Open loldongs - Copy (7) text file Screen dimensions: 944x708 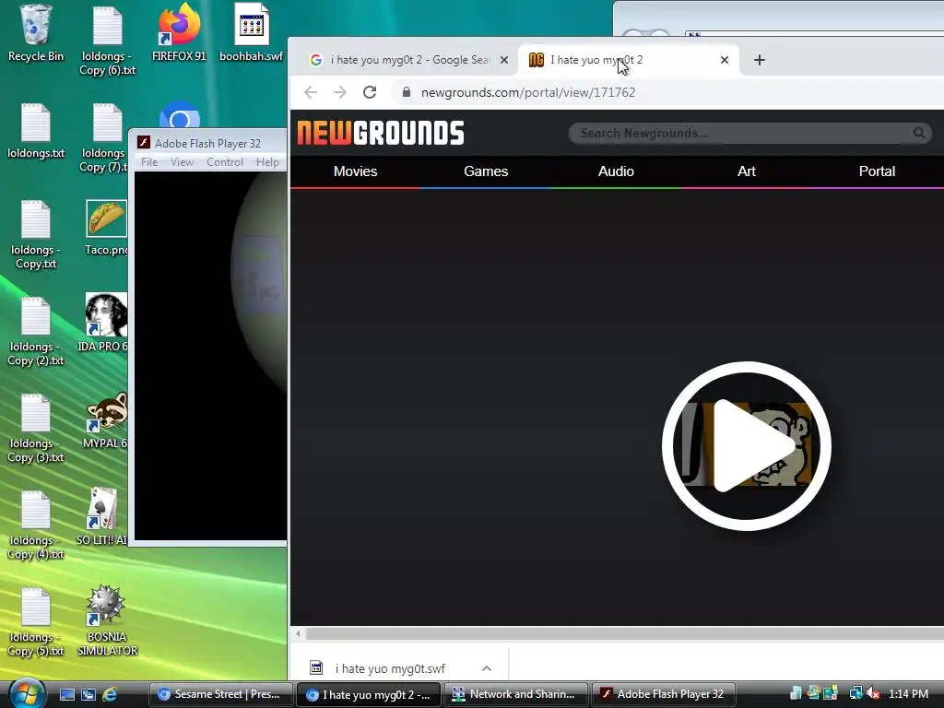pos(103,137)
